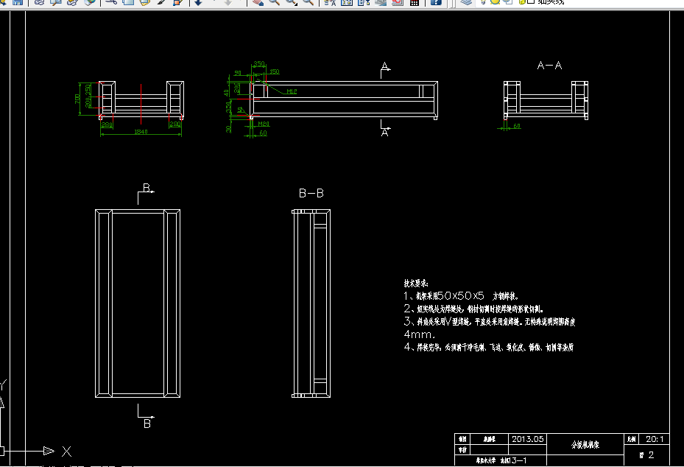Select the M20 annotation text
Screen dimensions: 684x467
[264, 124]
